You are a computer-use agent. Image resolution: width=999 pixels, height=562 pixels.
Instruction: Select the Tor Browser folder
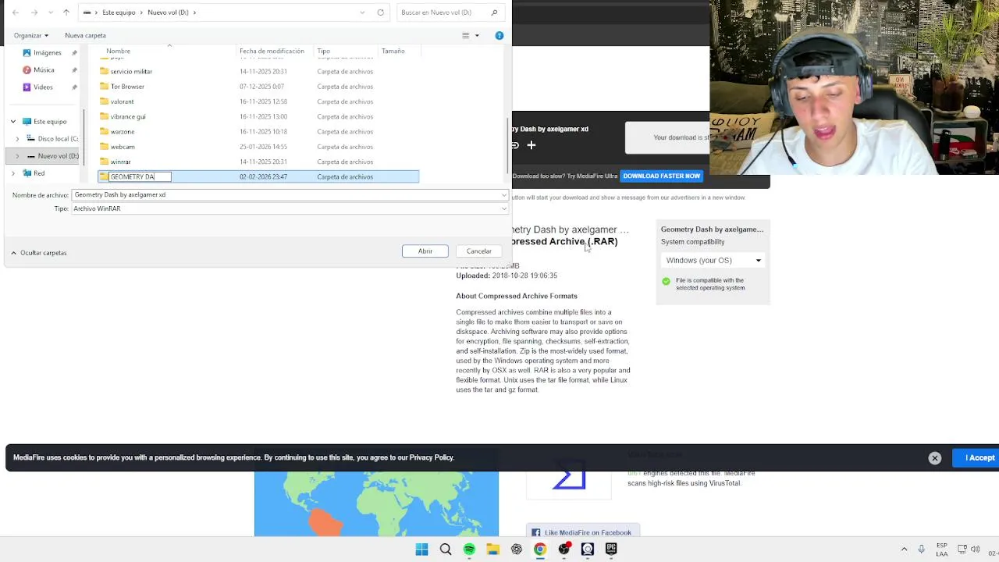tap(127, 87)
